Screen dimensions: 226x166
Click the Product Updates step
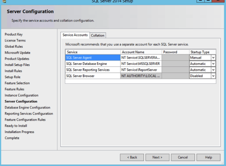17,59
